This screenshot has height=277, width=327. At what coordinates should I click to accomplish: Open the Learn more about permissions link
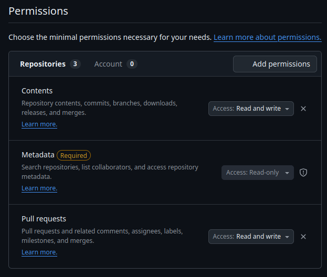click(x=267, y=37)
